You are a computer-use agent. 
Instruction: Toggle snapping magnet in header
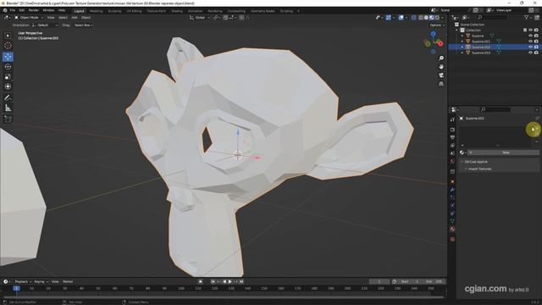click(225, 17)
